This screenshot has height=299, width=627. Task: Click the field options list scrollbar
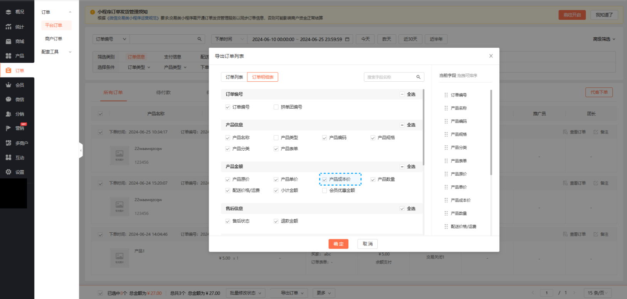click(x=424, y=127)
